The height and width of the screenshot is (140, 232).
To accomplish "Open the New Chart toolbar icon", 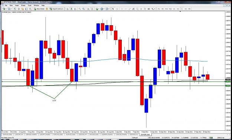I will pyautogui.click(x=4, y=9).
